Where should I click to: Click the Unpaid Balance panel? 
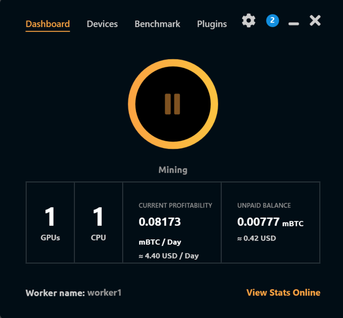[x=271, y=222]
